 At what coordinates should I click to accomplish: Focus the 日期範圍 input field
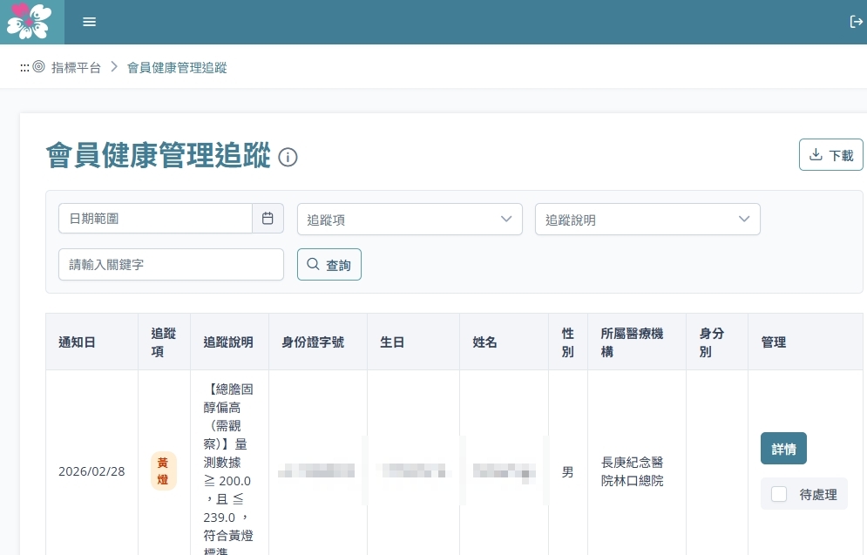pos(155,219)
